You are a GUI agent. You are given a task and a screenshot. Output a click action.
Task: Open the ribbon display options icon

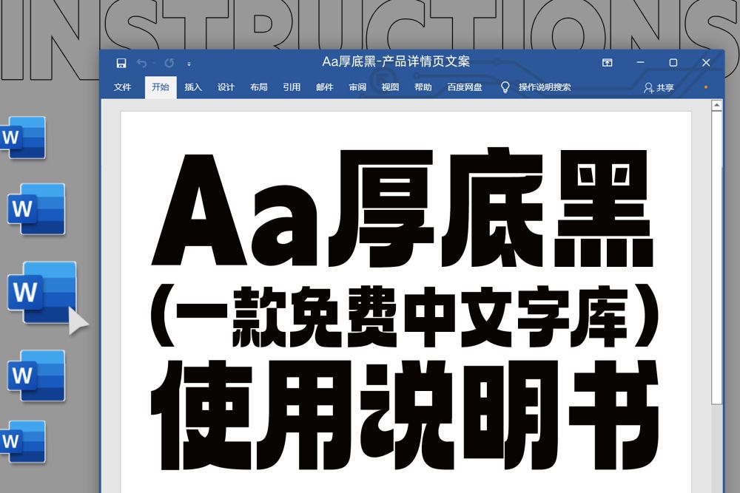609,63
